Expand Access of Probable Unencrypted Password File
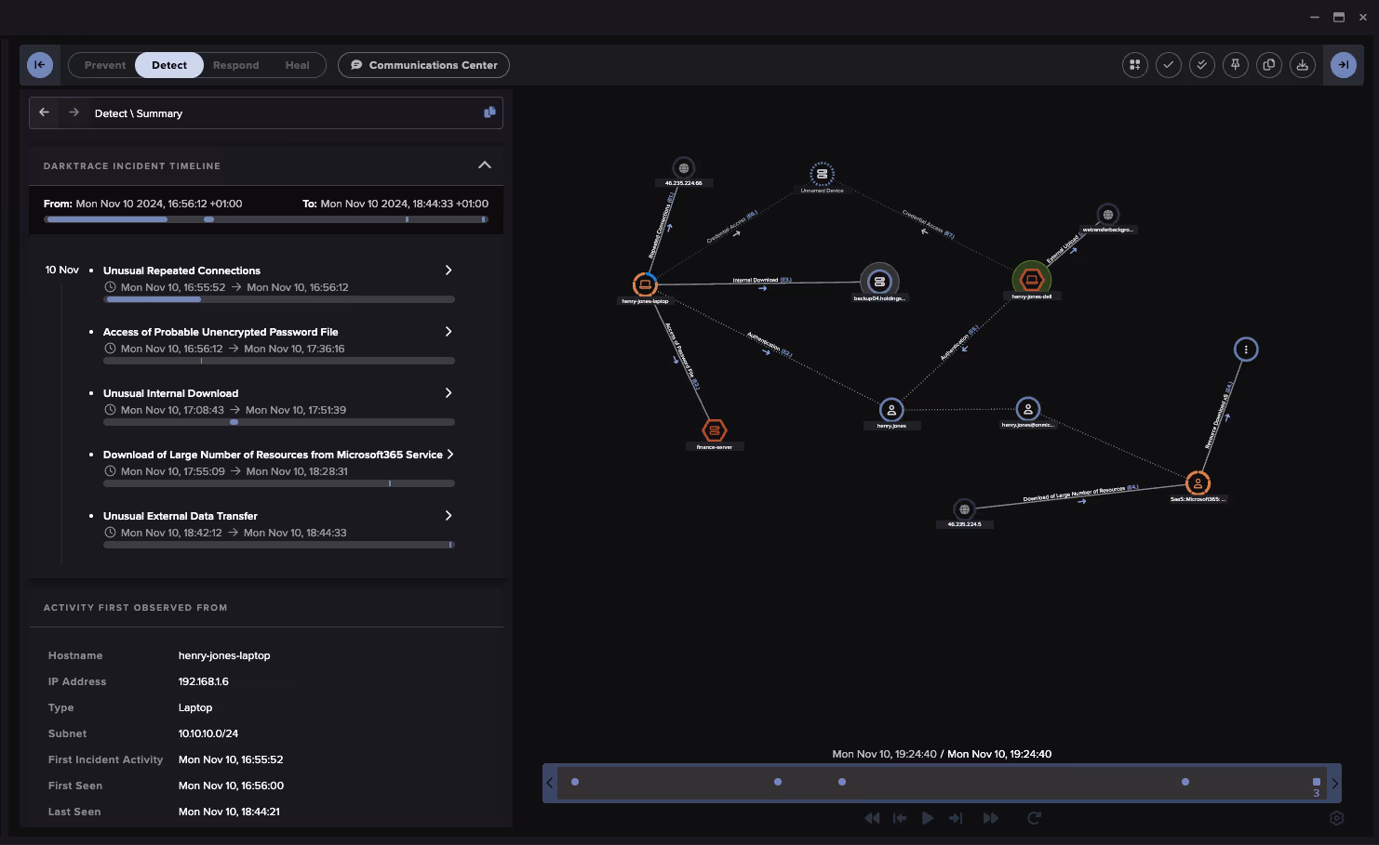Screen dimensions: 1379x845 449,331
